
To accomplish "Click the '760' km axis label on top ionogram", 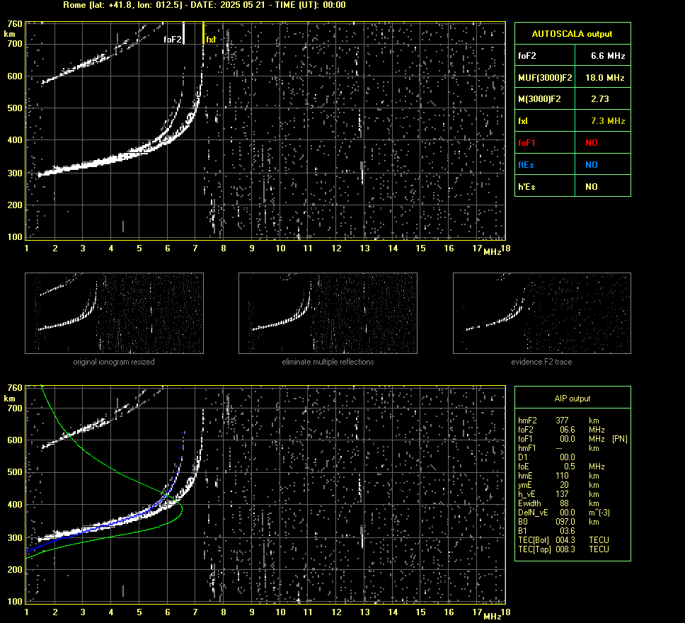I will click(14, 23).
